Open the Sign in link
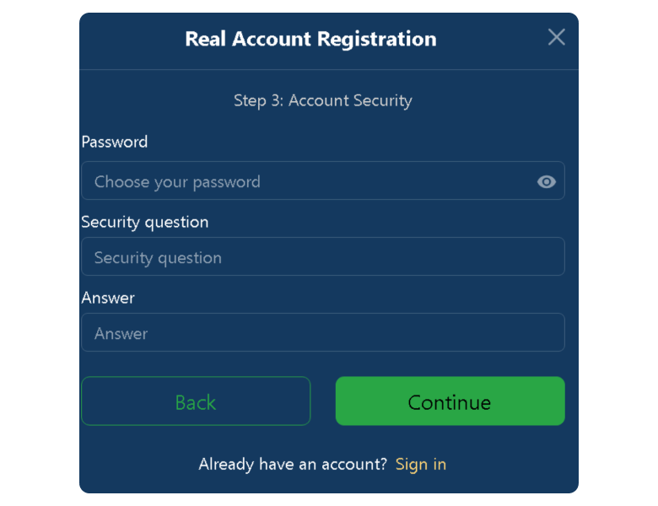The width and height of the screenshot is (658, 506). click(x=421, y=464)
